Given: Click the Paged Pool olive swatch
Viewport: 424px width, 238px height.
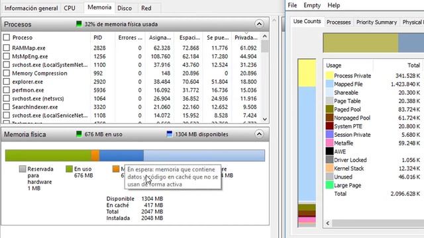Looking at the screenshot, I should (x=329, y=109).
